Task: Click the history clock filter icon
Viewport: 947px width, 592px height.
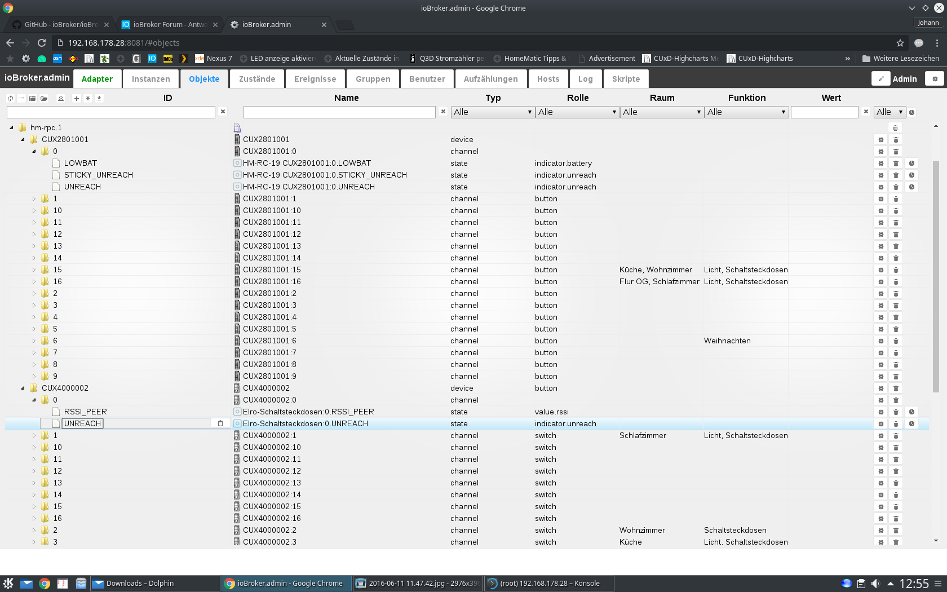Action: [911, 112]
